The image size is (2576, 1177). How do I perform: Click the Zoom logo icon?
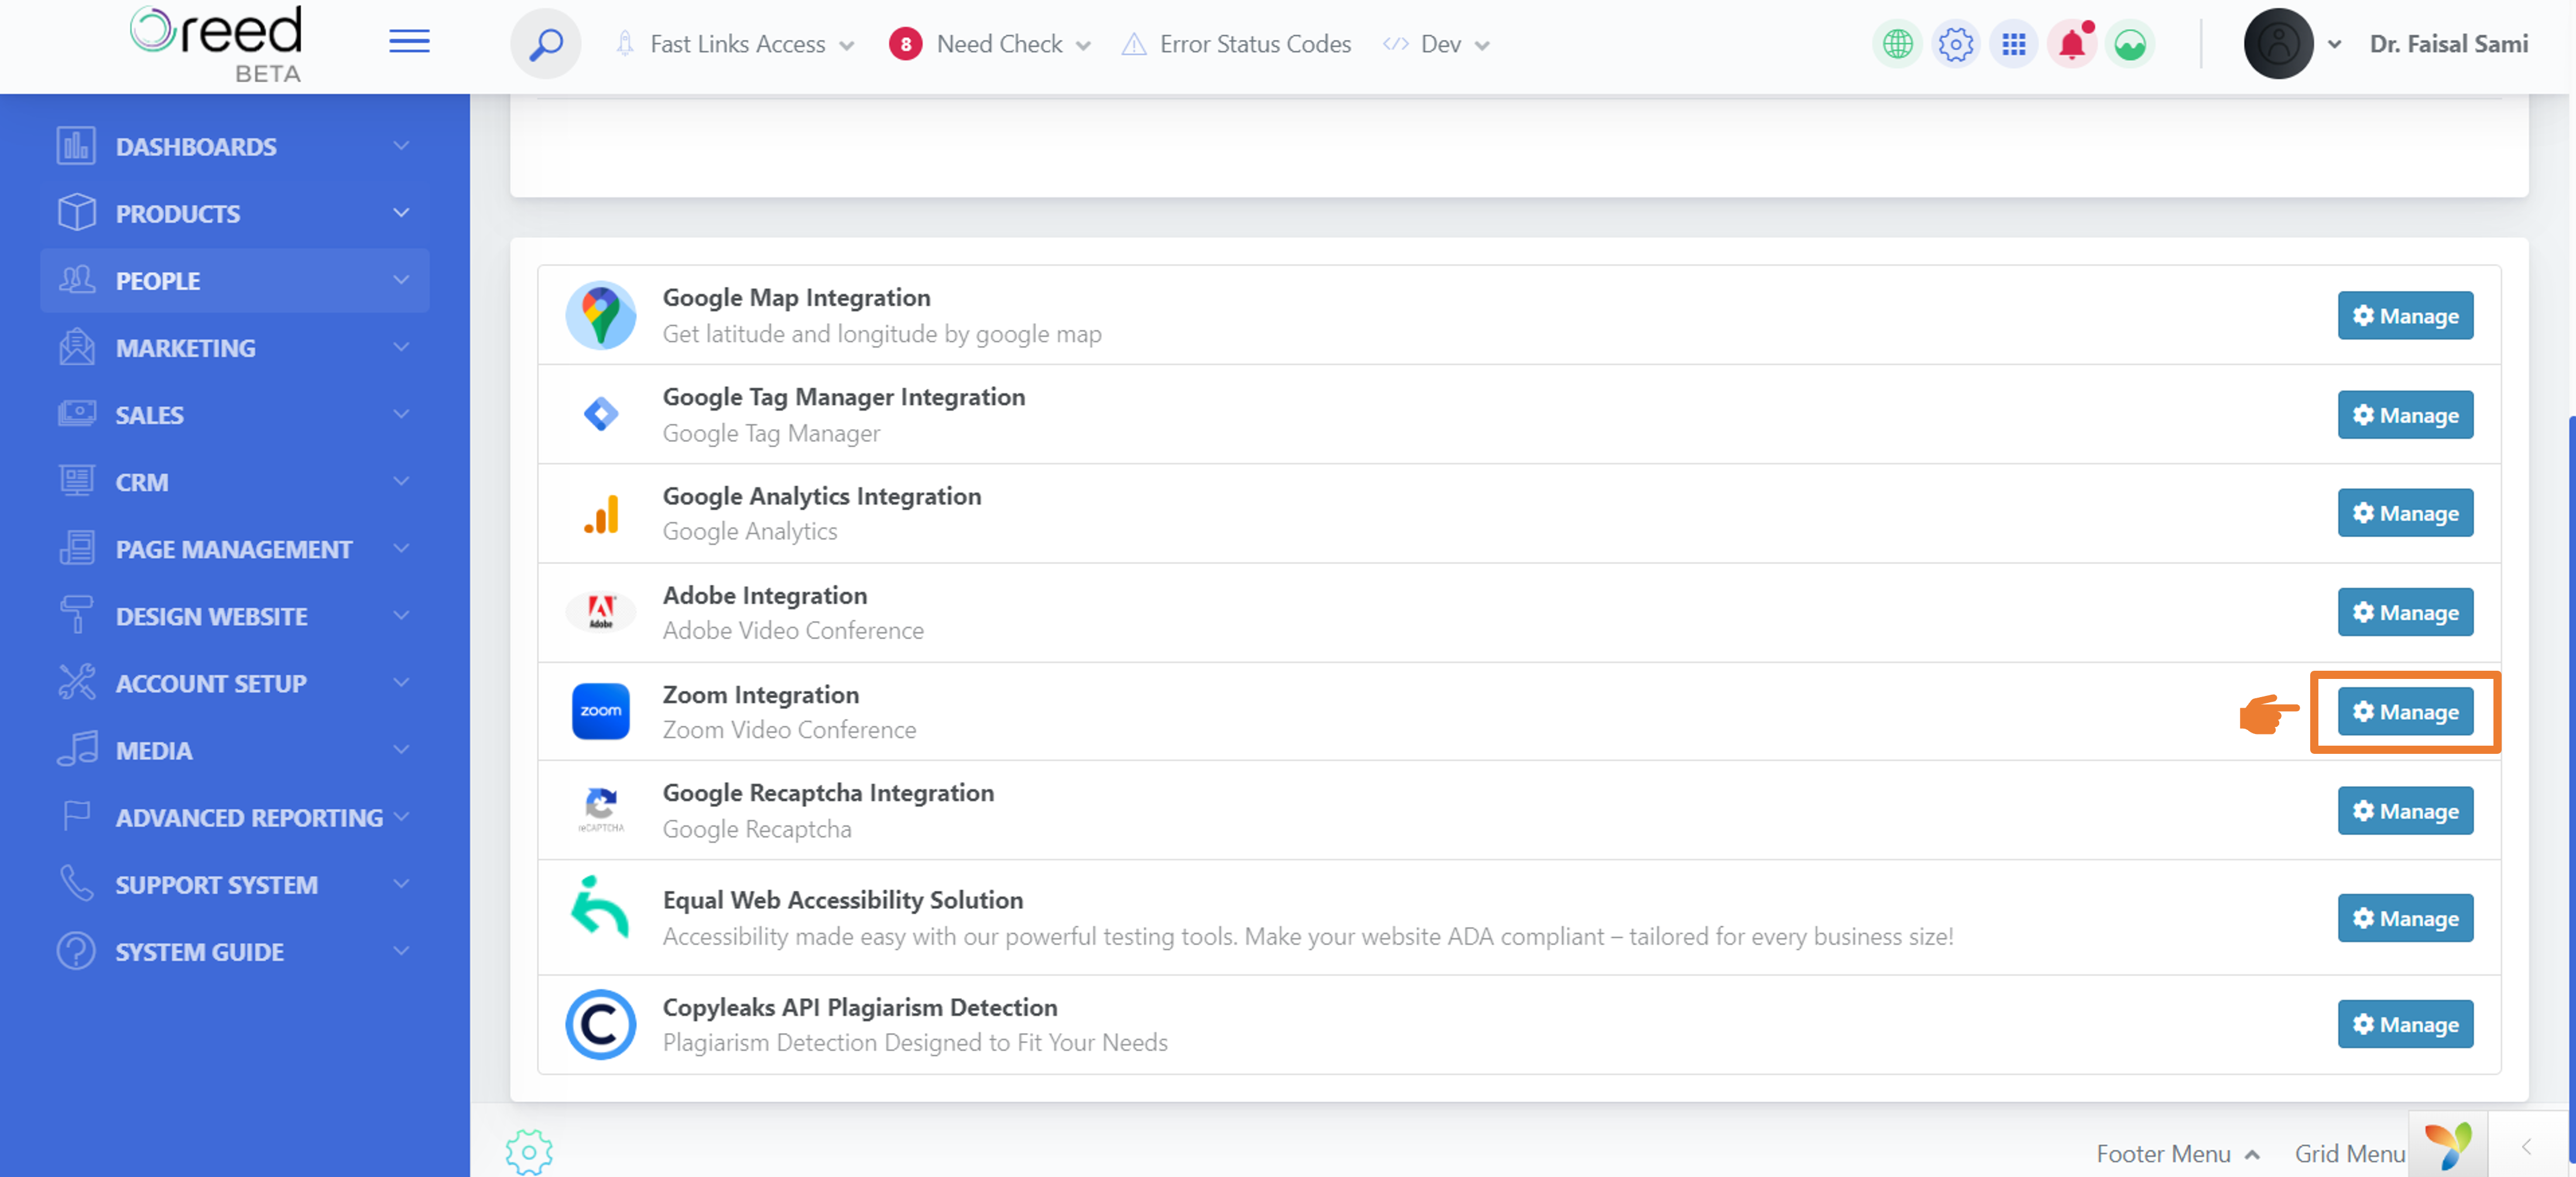click(x=600, y=711)
